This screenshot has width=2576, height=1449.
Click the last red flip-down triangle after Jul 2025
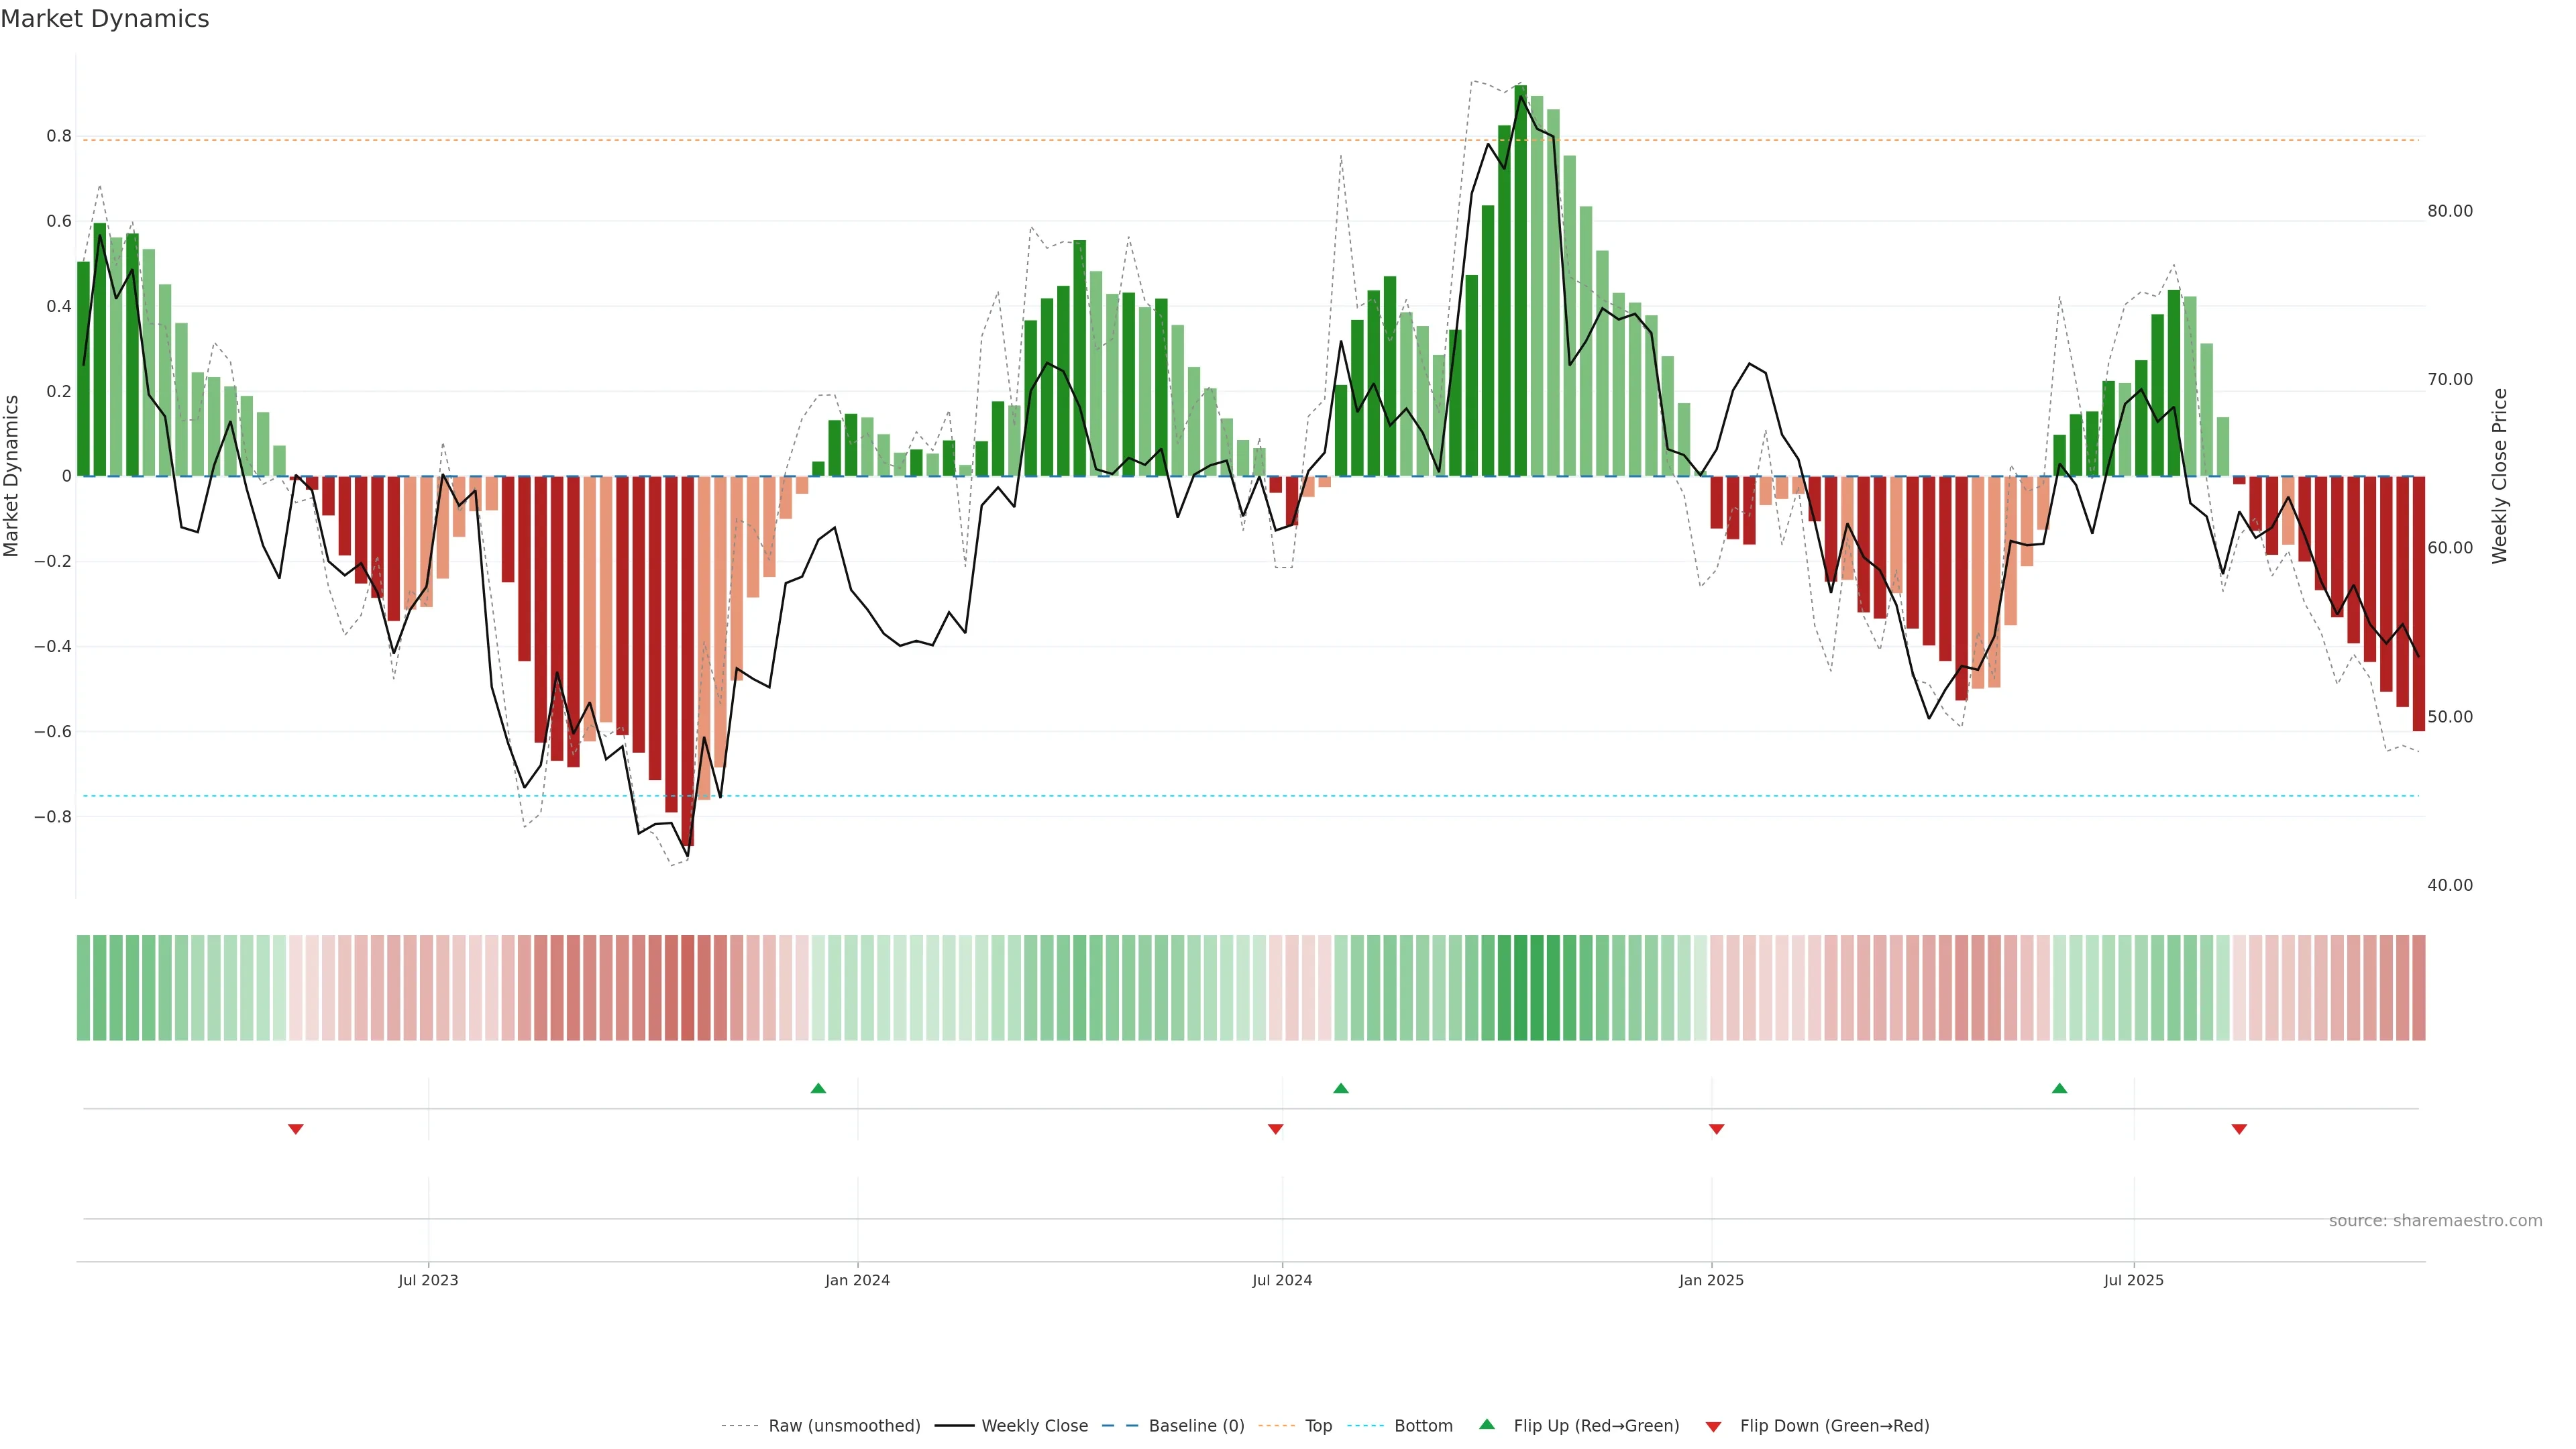(x=2239, y=1129)
